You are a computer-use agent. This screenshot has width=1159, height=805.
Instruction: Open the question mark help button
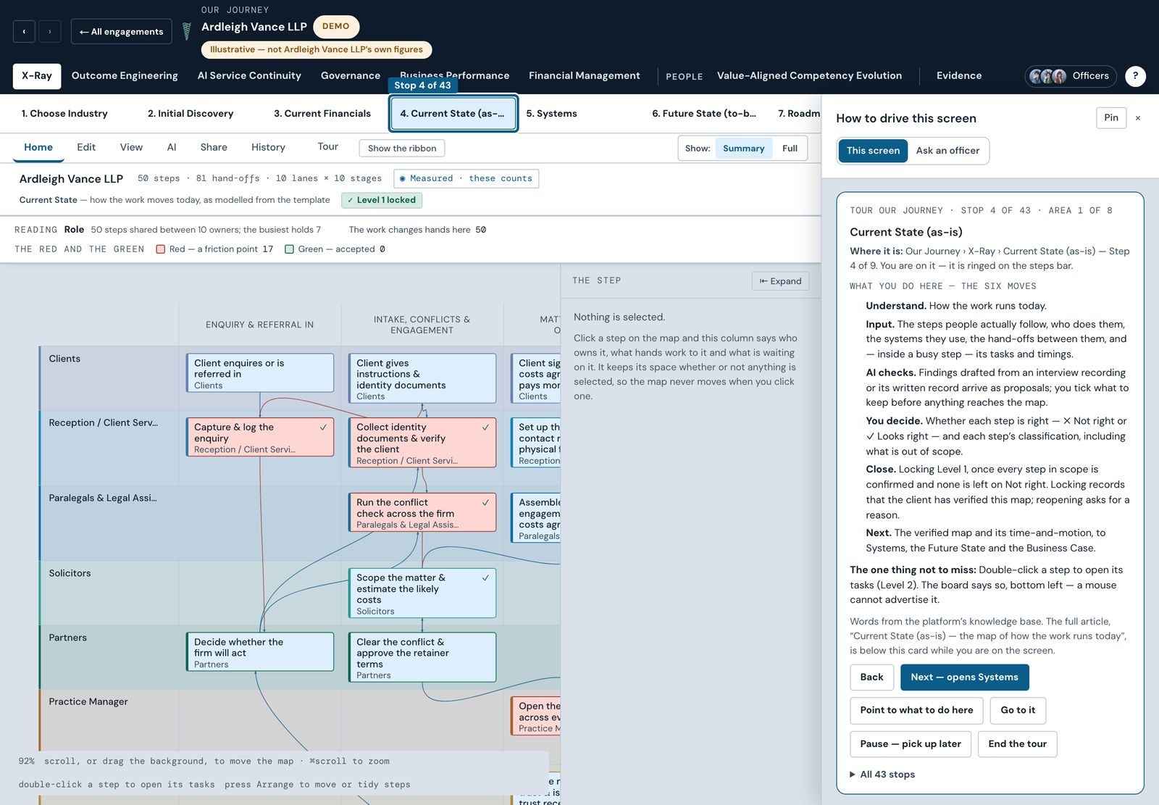[x=1135, y=75]
